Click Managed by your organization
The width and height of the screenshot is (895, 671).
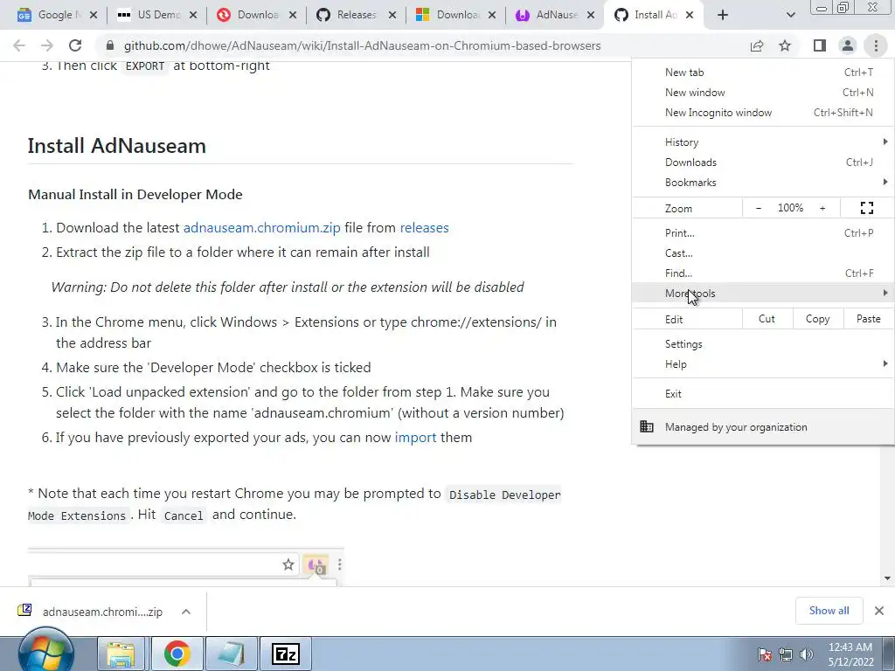763,426
